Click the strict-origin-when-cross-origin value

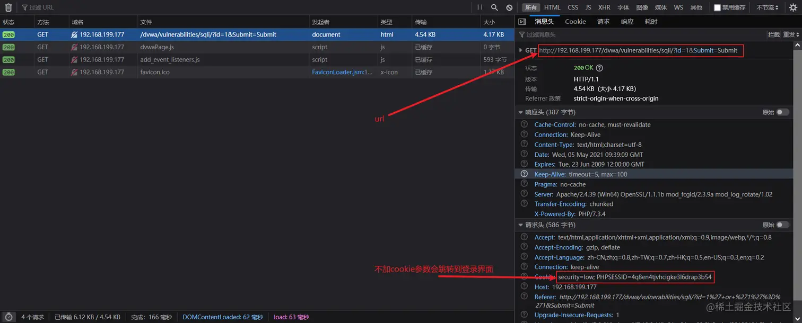tap(616, 98)
